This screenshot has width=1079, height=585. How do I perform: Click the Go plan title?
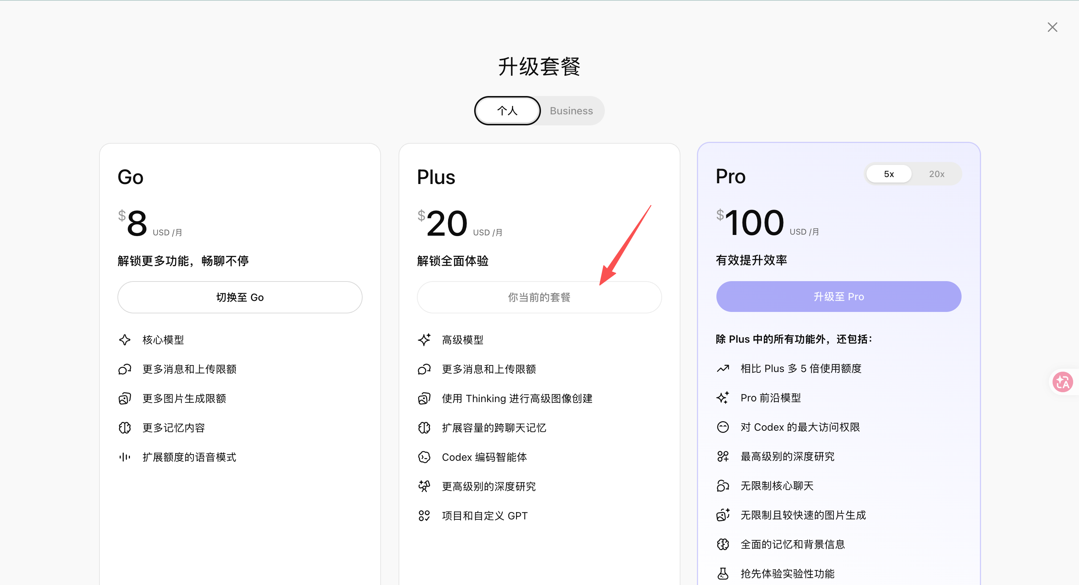coord(131,177)
